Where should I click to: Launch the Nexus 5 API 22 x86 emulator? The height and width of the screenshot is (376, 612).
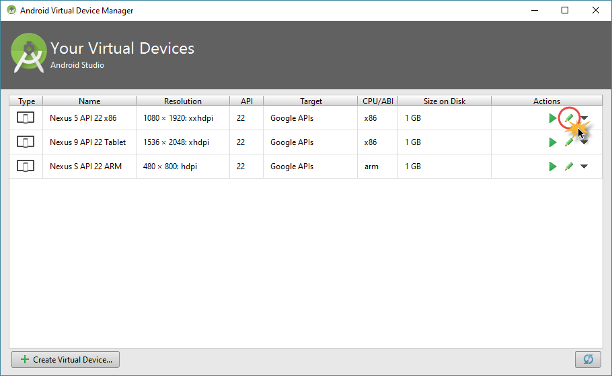pos(552,118)
